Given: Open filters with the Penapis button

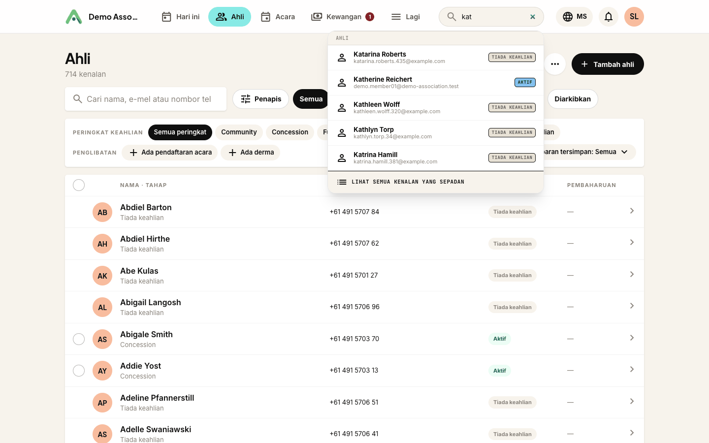Looking at the screenshot, I should (260, 99).
